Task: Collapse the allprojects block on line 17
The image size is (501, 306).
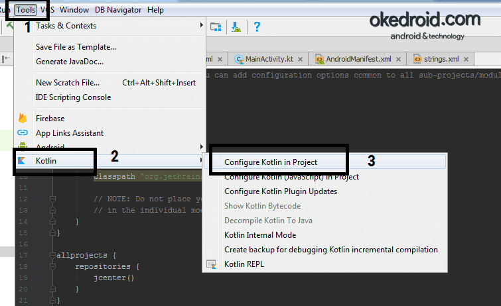Action: 52,255
